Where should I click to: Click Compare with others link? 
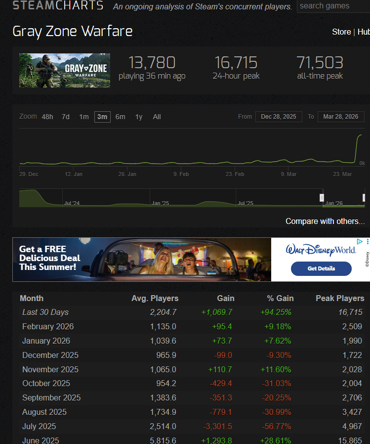[x=325, y=221]
